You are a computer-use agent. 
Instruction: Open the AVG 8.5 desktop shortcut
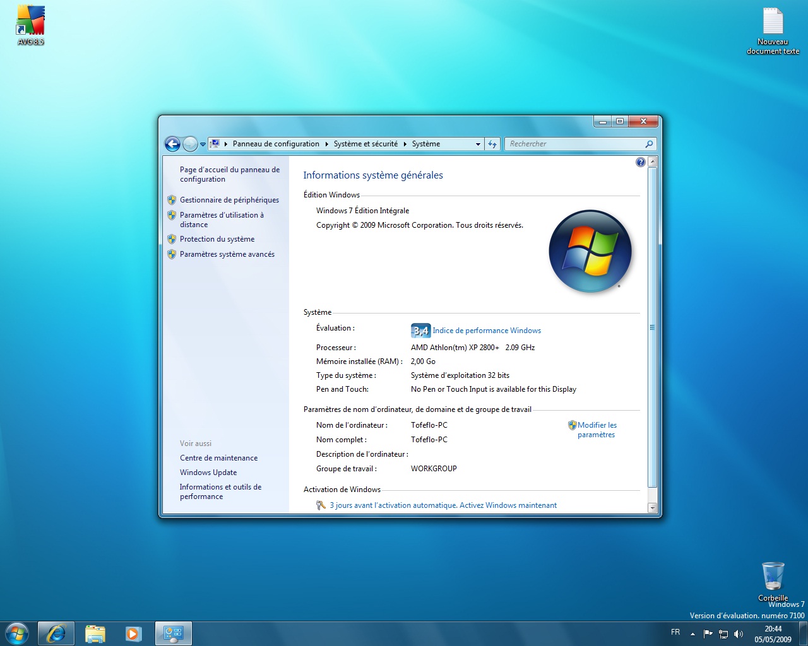tap(30, 25)
